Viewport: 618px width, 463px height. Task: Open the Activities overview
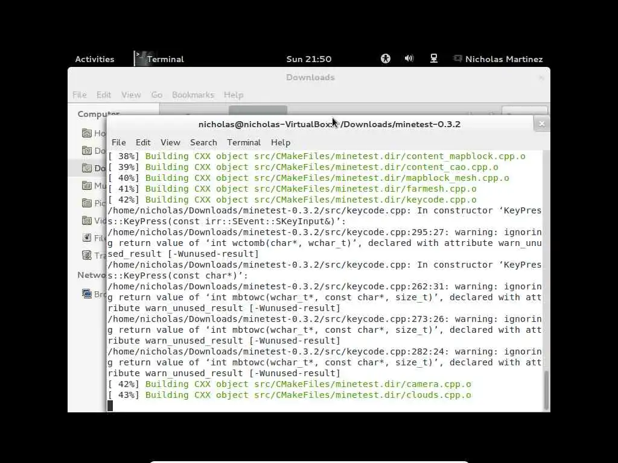[95, 59]
